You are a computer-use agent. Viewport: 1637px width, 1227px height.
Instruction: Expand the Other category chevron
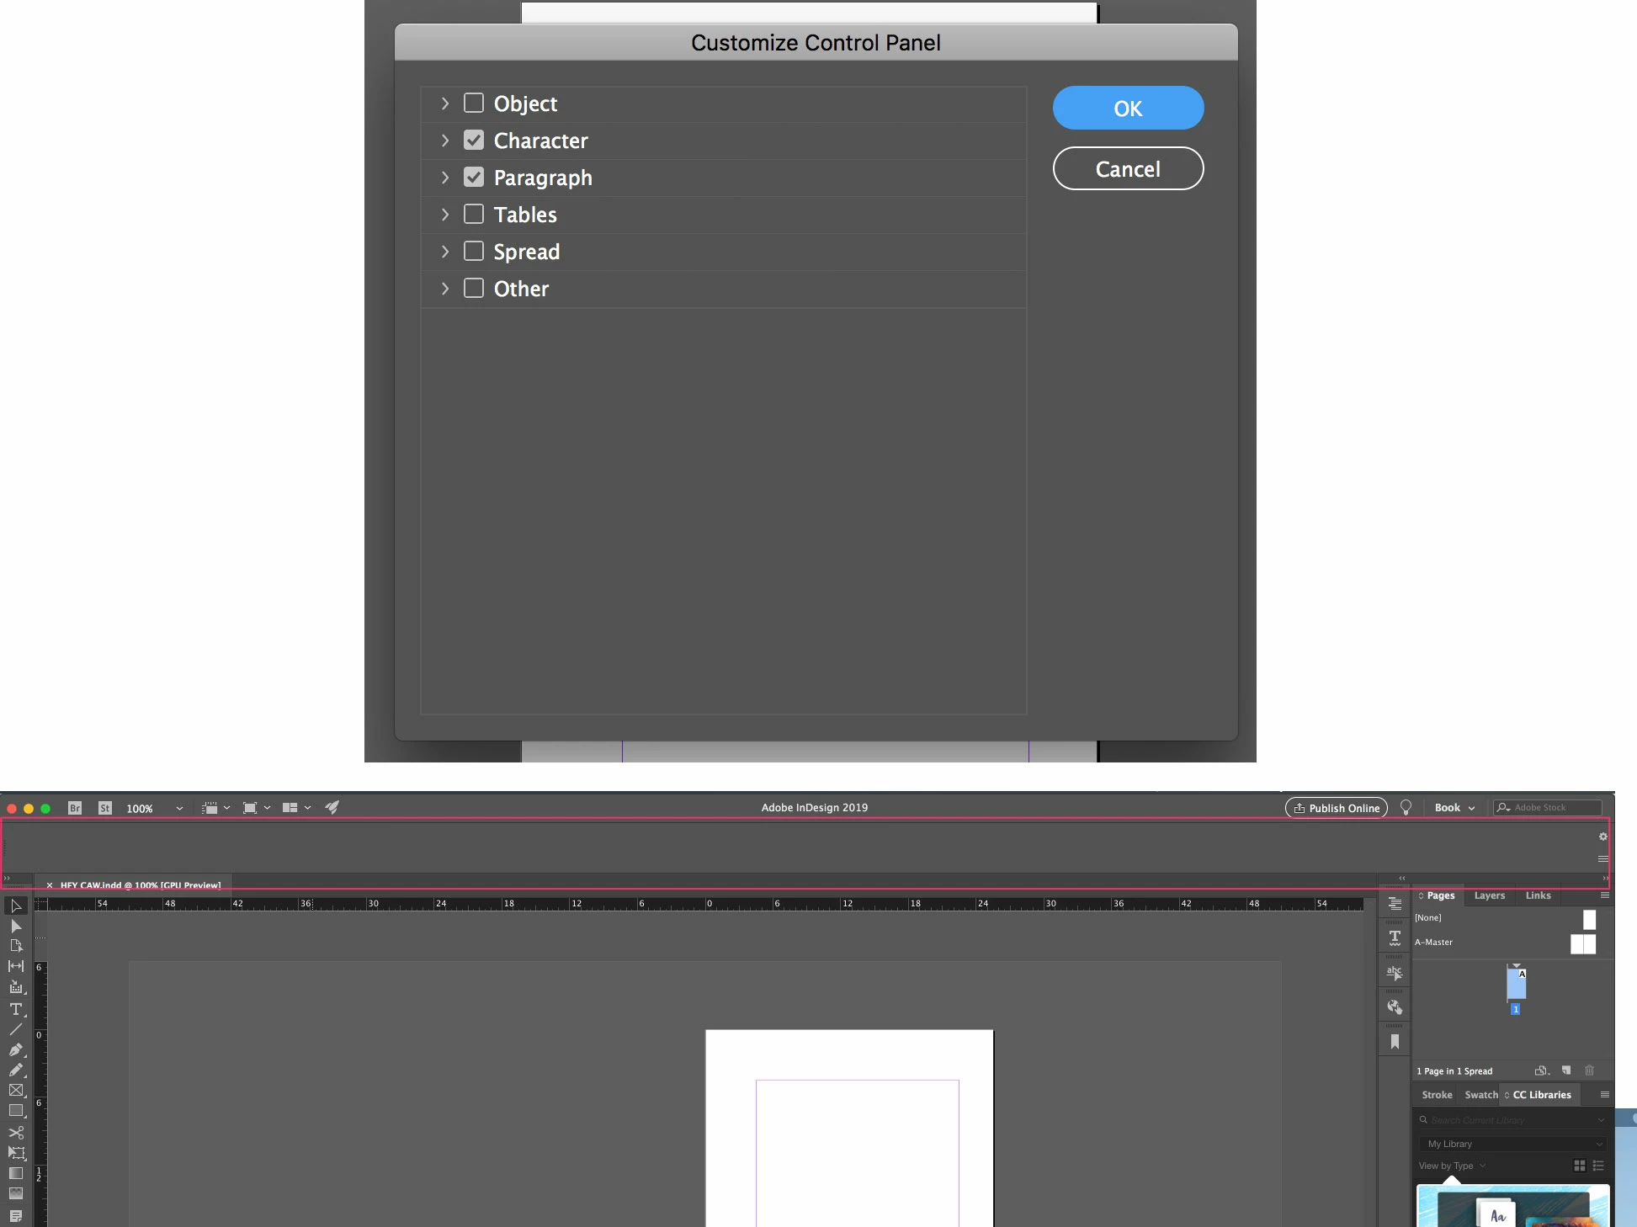coord(445,289)
